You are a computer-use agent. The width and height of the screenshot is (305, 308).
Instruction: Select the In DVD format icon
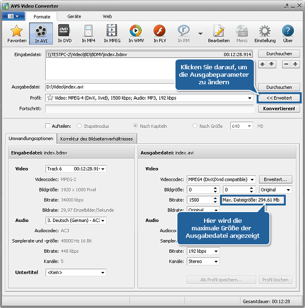[64, 34]
